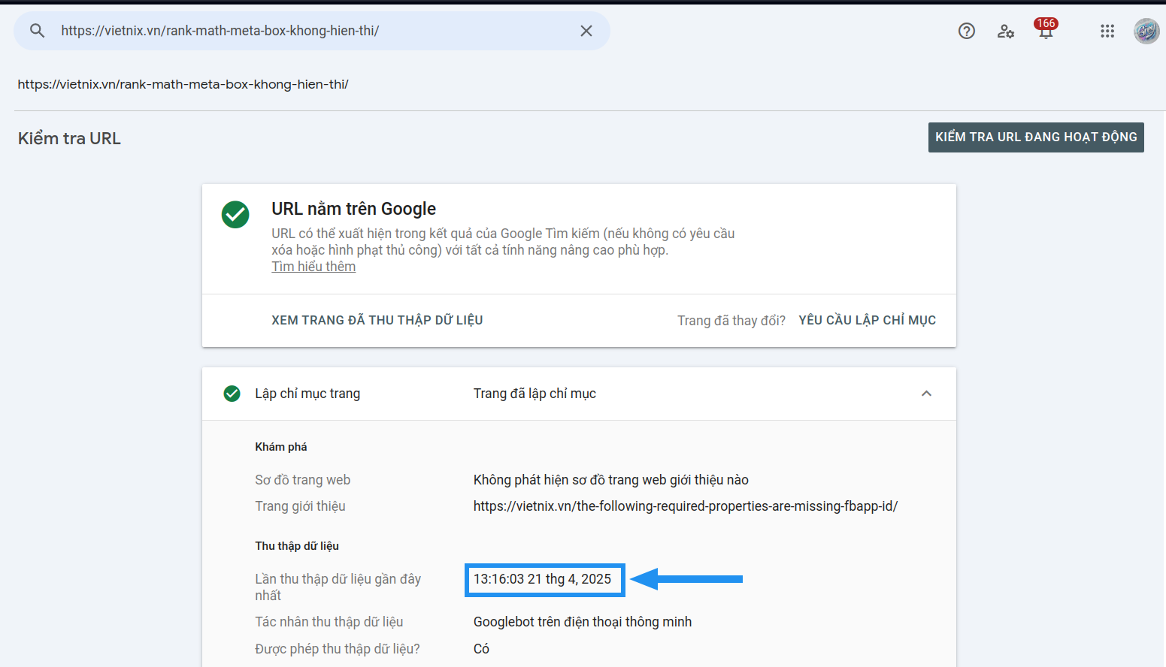
Task: Open the referring page vietnix.vn link
Action: (685, 506)
